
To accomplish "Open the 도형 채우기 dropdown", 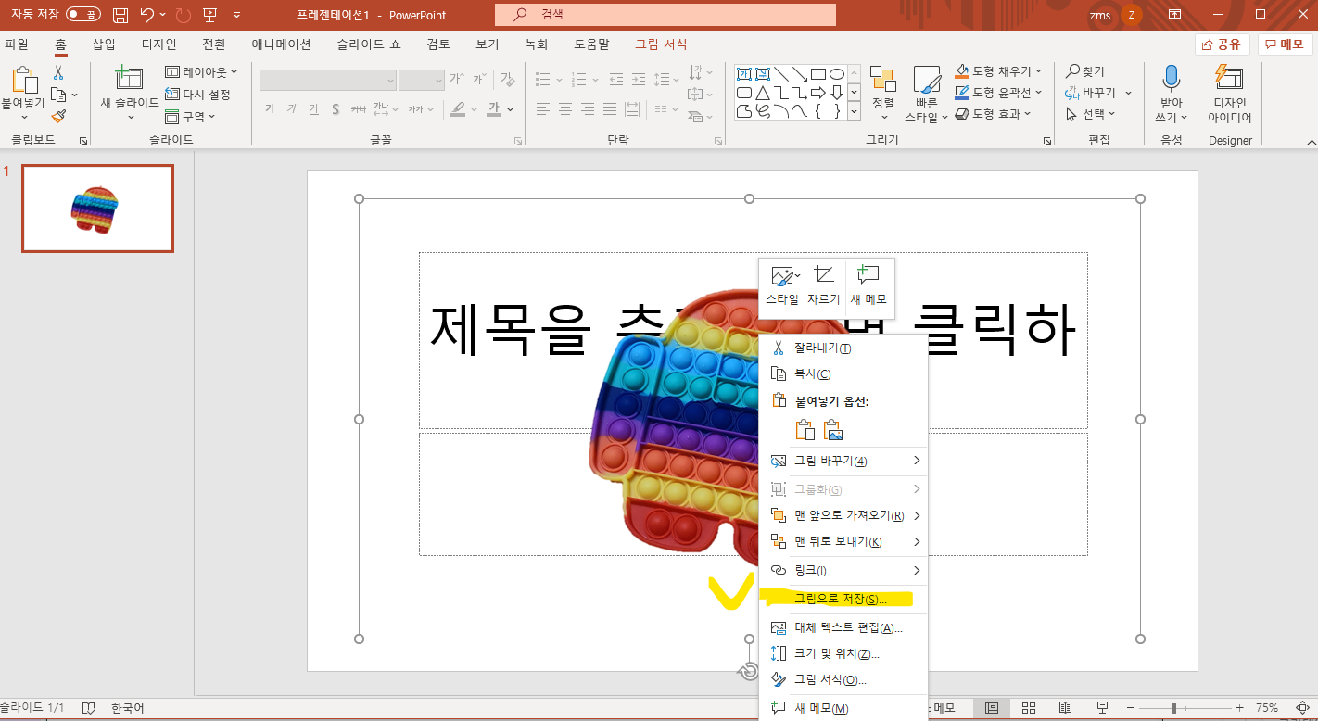I will [998, 70].
